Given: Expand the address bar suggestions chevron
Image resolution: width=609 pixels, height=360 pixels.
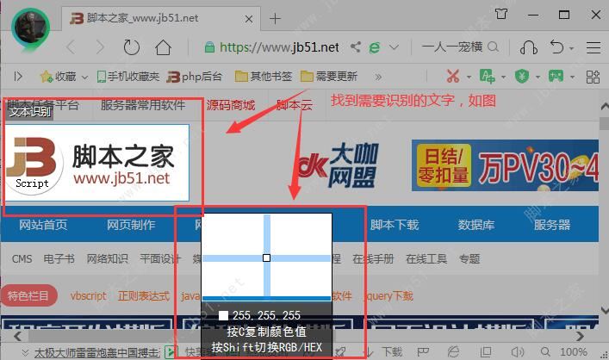Looking at the screenshot, I should [x=394, y=47].
